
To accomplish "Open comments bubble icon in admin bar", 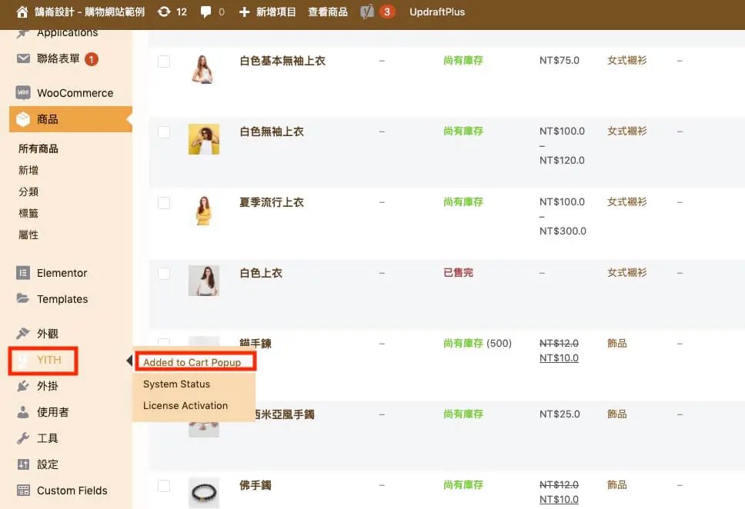I will (205, 12).
